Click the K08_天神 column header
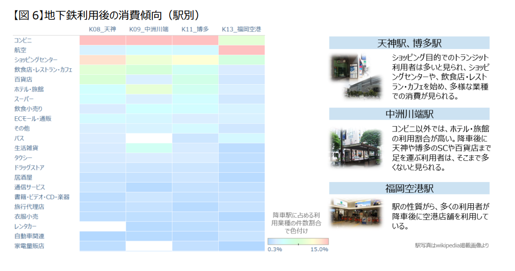Screen dimensions: 515x271 pos(102,29)
